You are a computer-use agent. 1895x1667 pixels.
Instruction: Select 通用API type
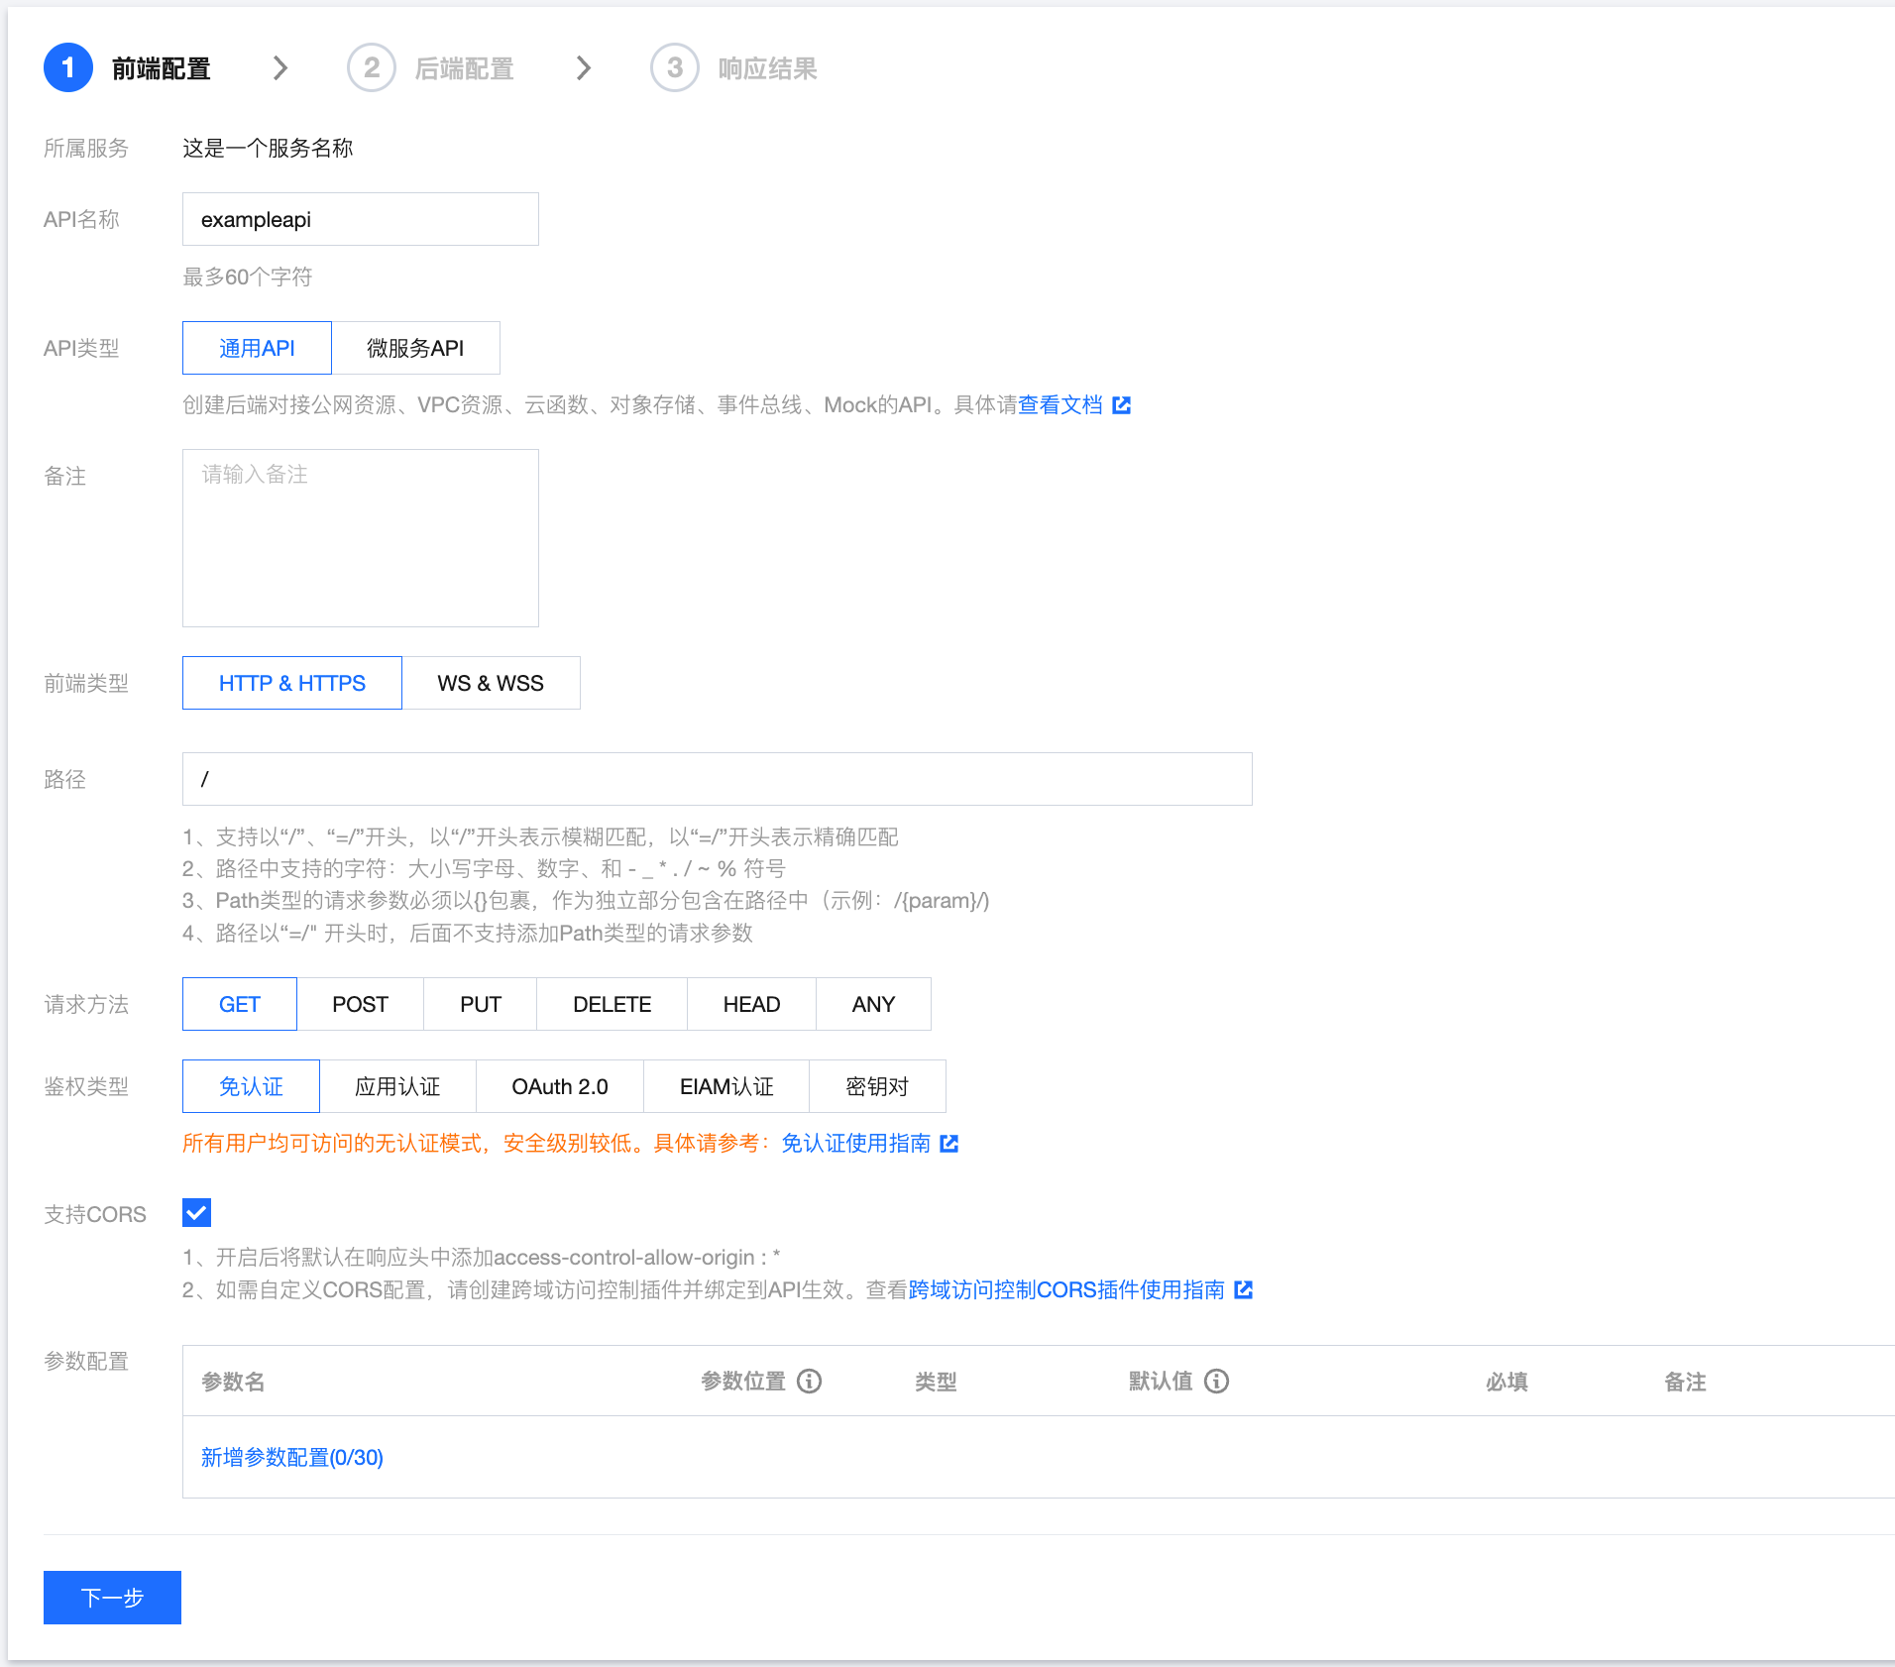pos(257,348)
